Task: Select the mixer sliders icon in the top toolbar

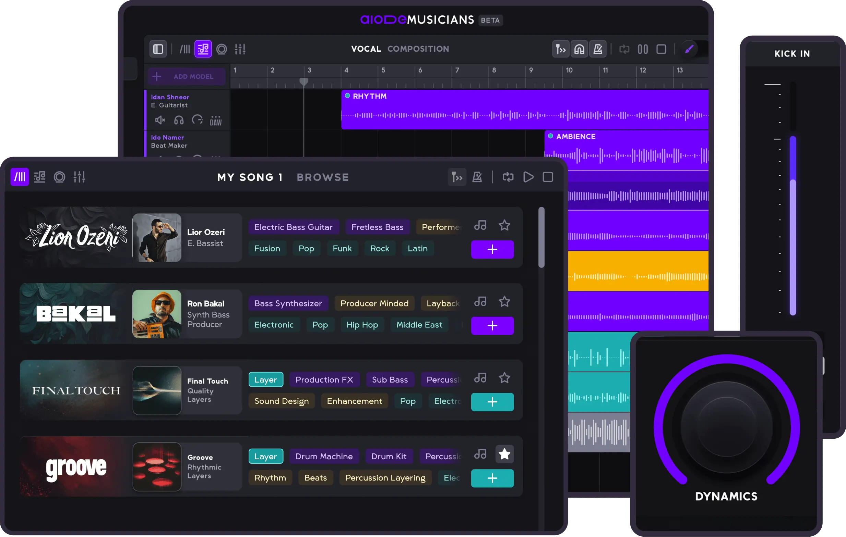Action: point(240,49)
